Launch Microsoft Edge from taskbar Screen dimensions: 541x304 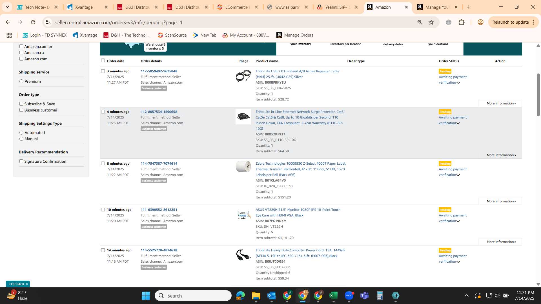point(240,296)
